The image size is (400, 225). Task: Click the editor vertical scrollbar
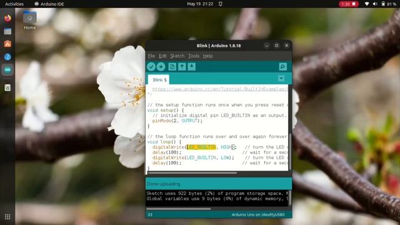click(x=290, y=151)
